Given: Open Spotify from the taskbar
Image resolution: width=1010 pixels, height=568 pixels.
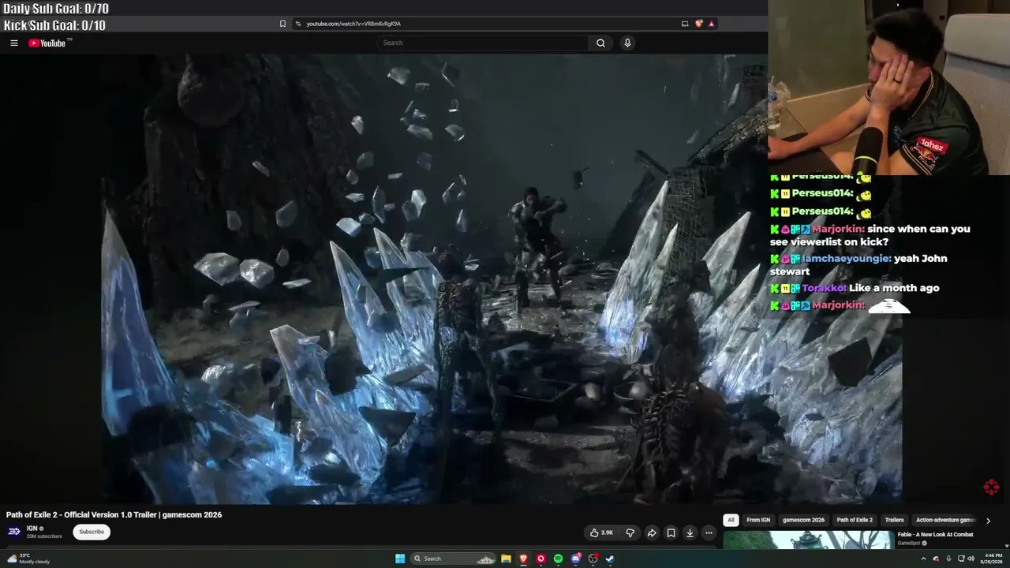Looking at the screenshot, I should [x=558, y=559].
